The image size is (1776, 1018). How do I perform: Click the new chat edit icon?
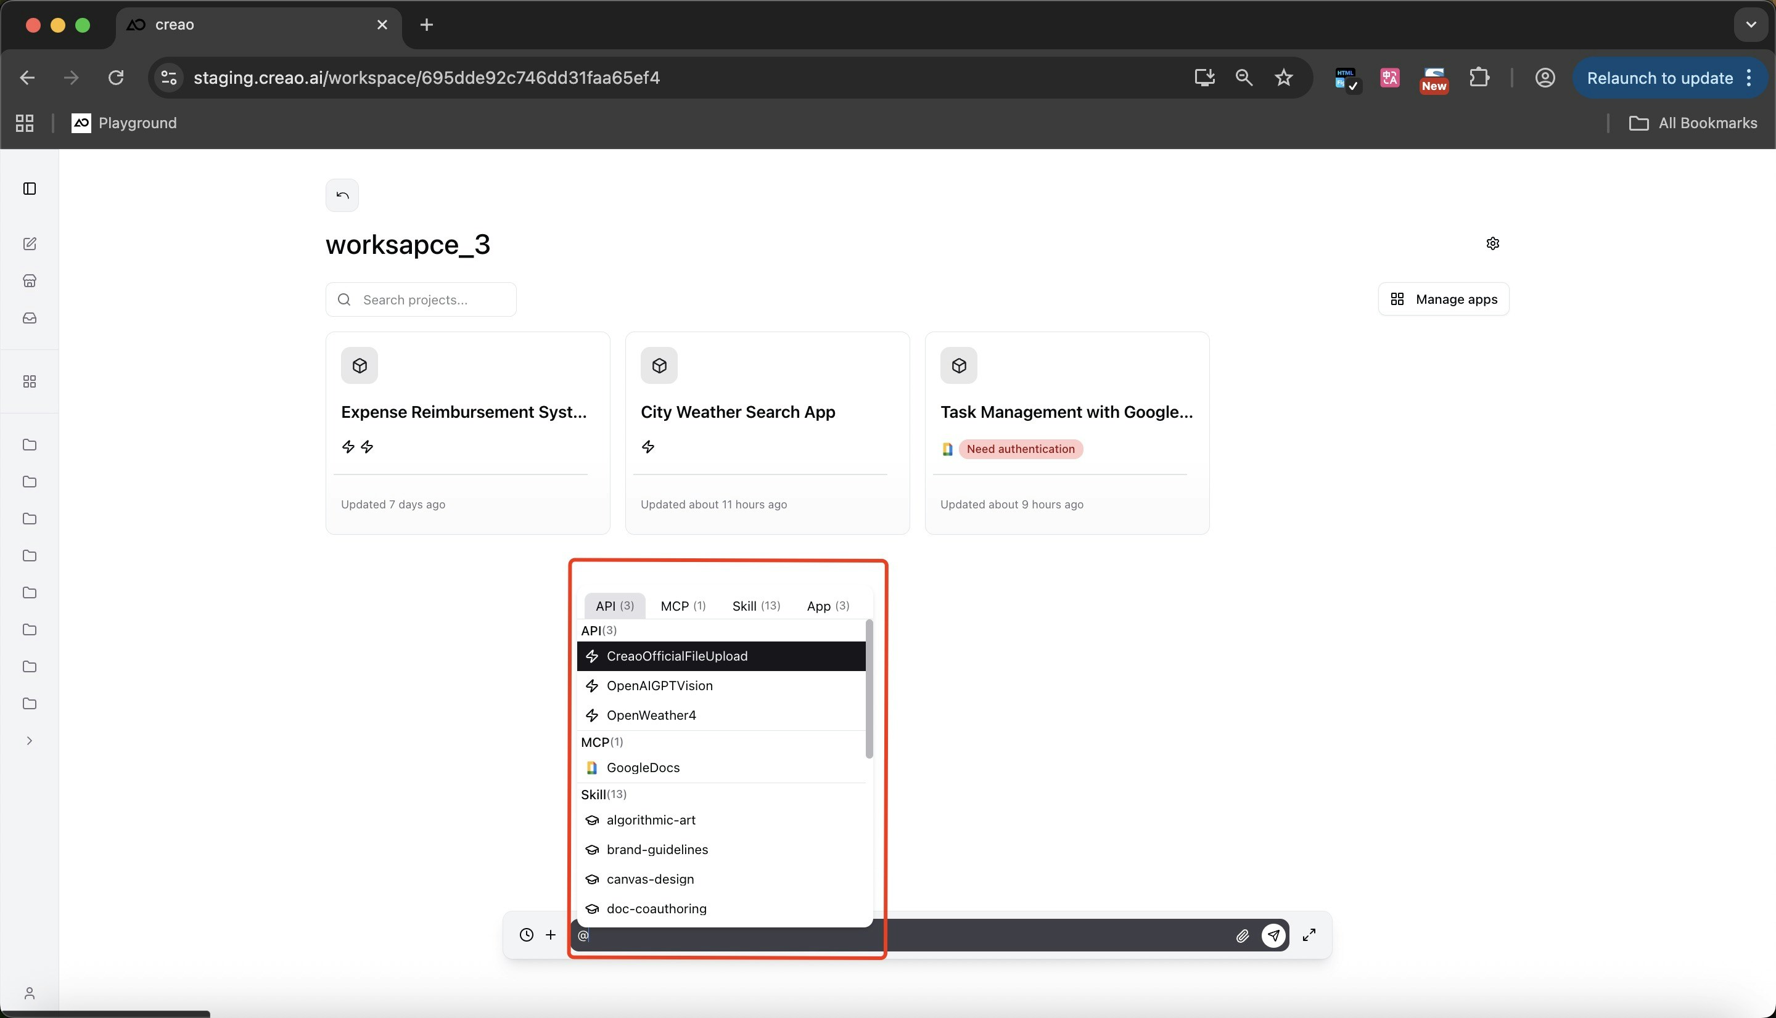point(30,244)
